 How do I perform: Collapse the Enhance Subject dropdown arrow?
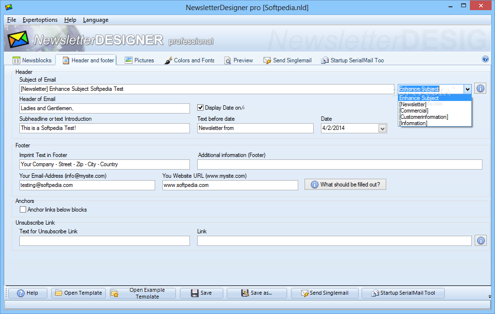point(467,89)
